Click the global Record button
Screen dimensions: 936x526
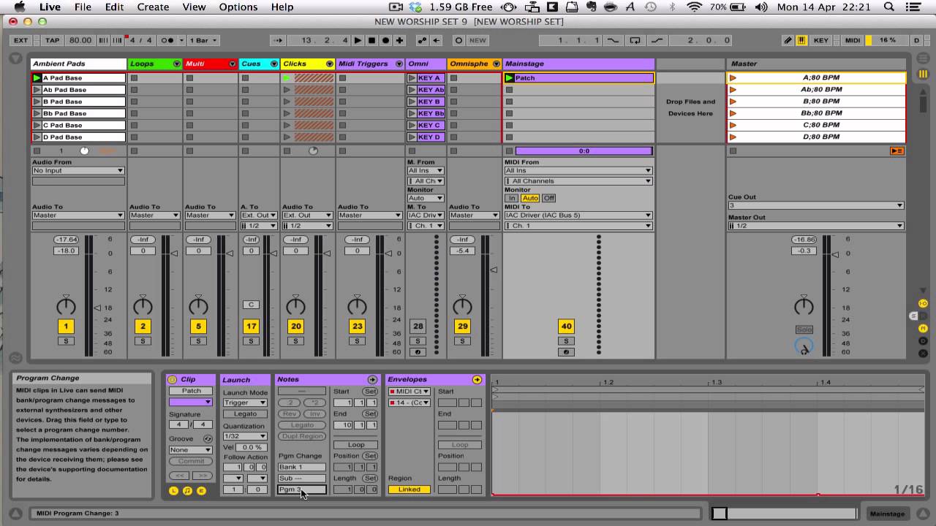click(x=385, y=40)
